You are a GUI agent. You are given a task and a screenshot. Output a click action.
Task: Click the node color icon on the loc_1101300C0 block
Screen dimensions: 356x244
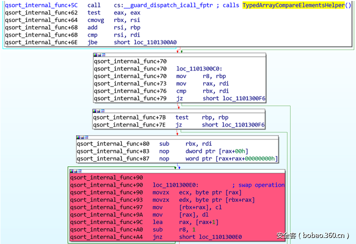(x=95, y=55)
